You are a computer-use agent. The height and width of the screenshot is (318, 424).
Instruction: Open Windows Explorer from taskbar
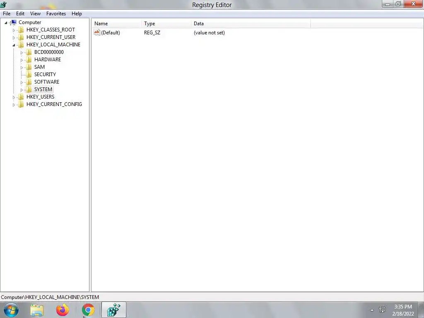pyautogui.click(x=37, y=310)
